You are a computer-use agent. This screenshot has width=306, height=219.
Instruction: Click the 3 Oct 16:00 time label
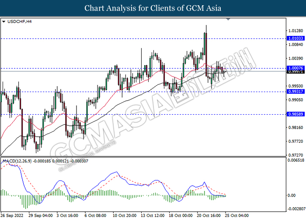(x=67, y=215)
